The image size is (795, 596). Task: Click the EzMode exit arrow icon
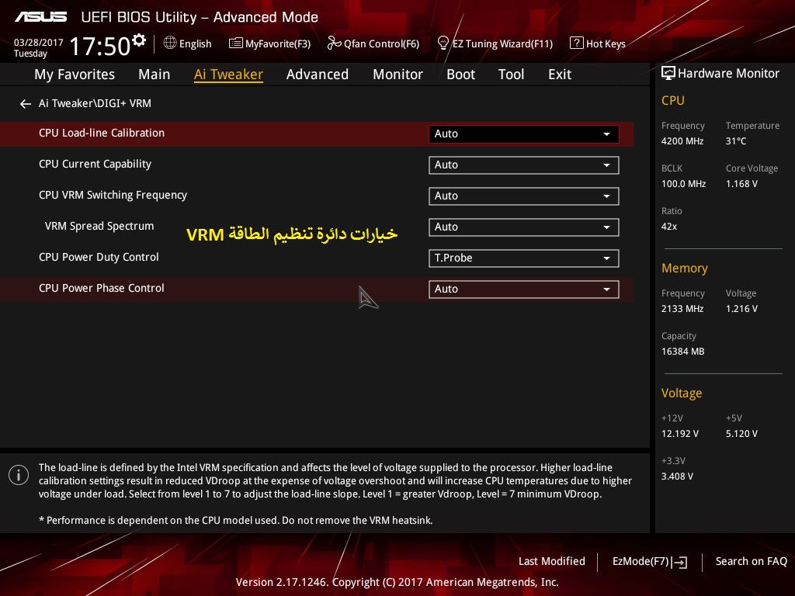coord(681,562)
